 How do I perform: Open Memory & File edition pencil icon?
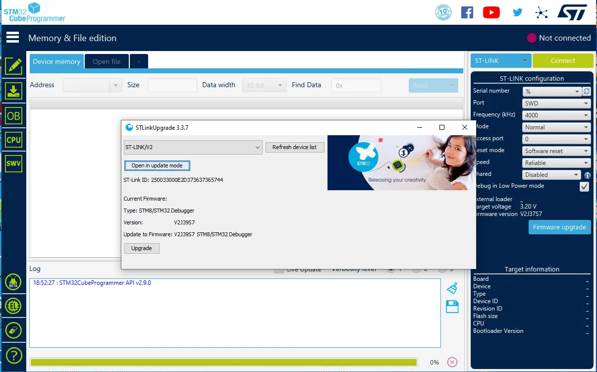pos(13,66)
